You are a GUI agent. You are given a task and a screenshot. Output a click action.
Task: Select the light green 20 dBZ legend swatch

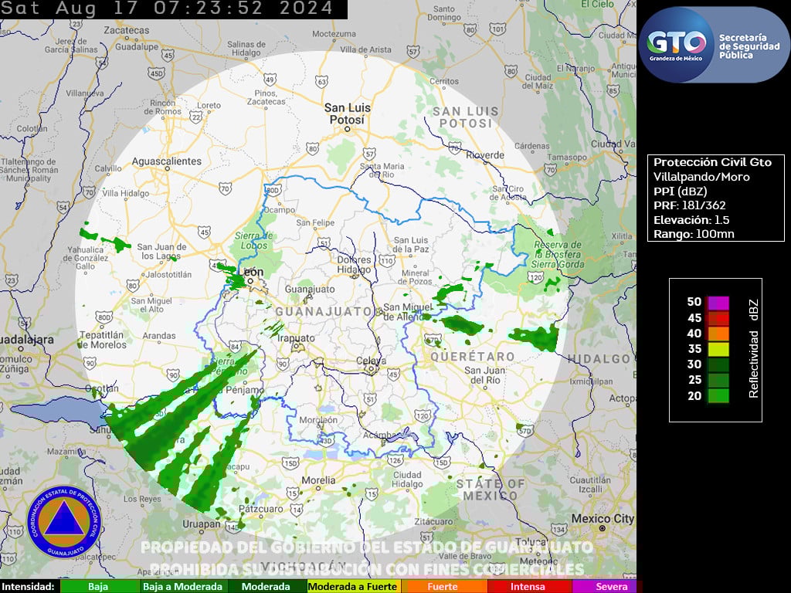pos(718,396)
